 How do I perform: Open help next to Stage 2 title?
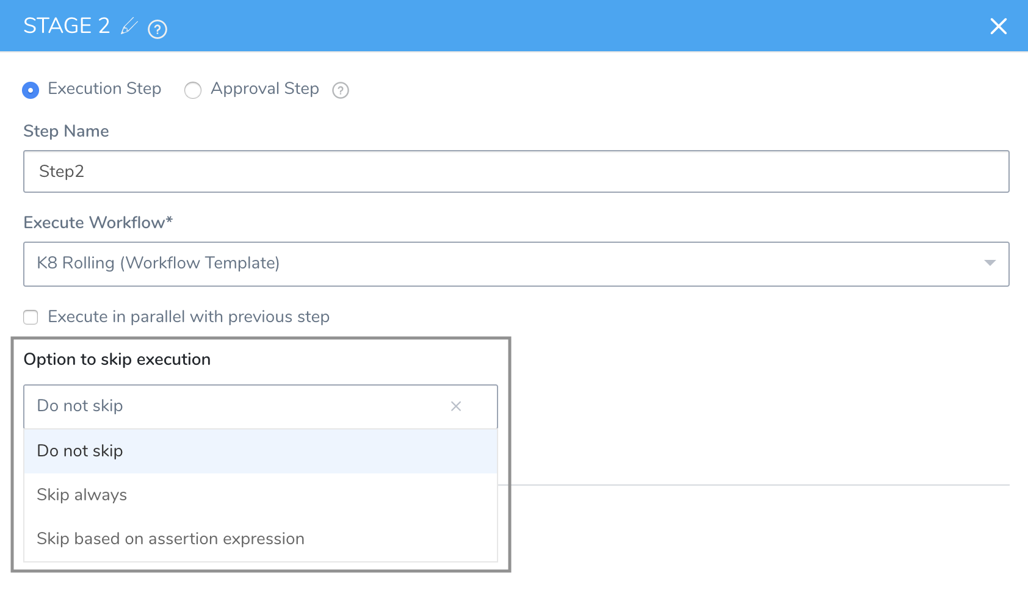pos(157,29)
